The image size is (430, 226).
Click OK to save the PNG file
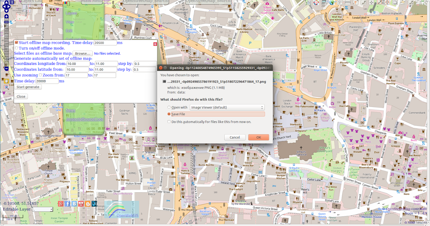[258, 137]
